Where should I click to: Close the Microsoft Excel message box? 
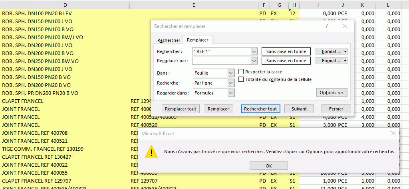point(393,134)
